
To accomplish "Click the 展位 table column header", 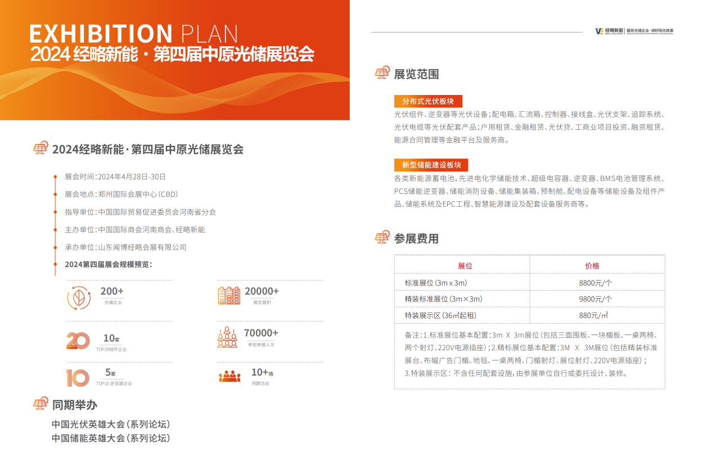I will [465, 266].
